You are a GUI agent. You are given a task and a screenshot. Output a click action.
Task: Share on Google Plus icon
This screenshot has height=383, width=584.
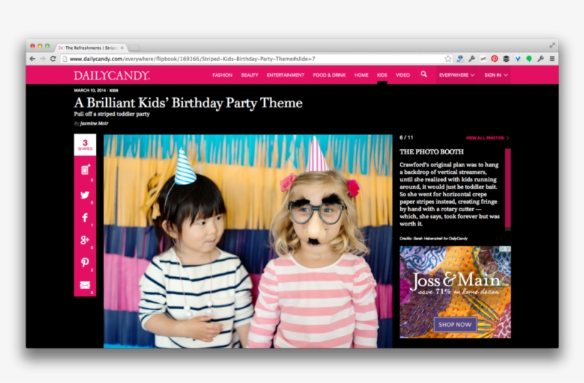85,240
